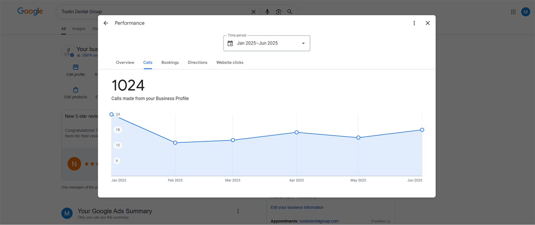Open Edit your business information link
The image size is (535, 225).
click(x=297, y=207)
